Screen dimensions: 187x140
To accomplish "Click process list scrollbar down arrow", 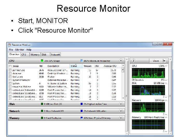I will (x=123, y=98).
